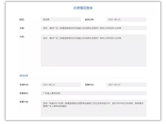The image size is (166, 124).
Task: Click inside the 答复内容 reply text area
Action: pyautogui.click(x=94, y=108)
